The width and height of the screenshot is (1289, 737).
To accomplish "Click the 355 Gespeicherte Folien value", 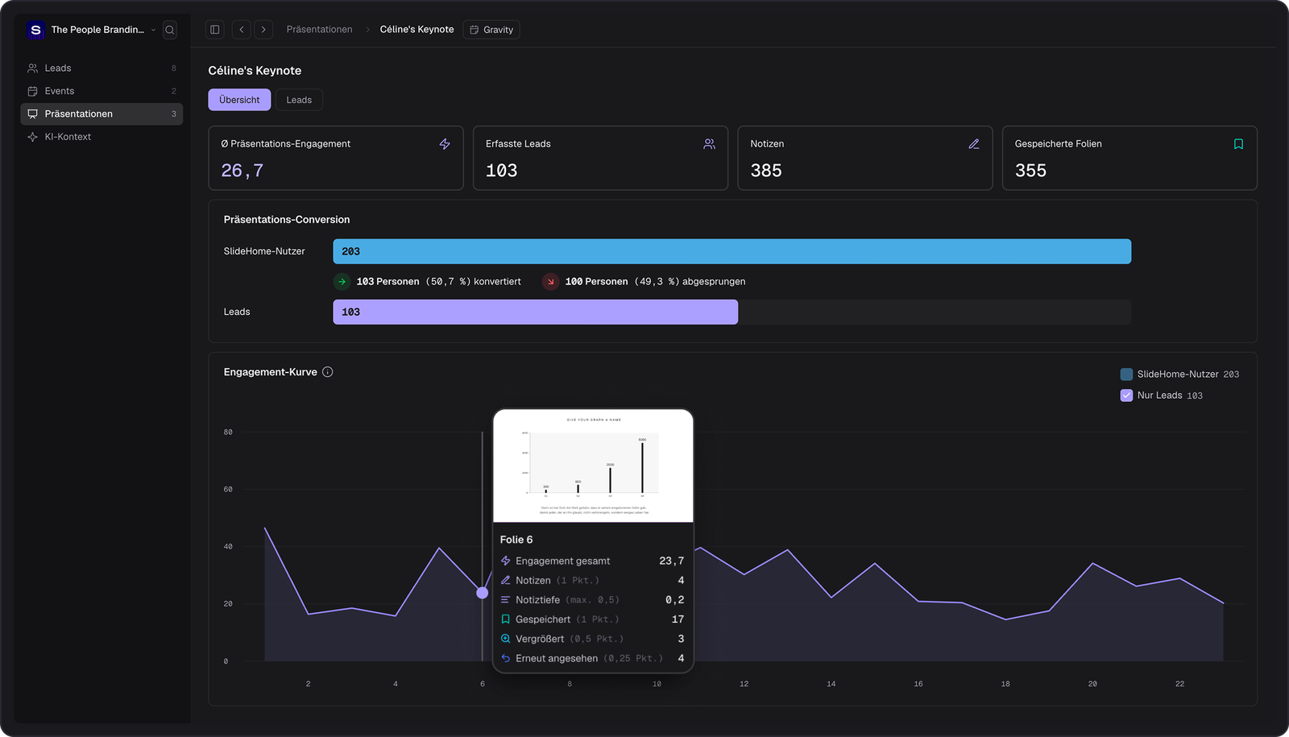I will tap(1030, 171).
